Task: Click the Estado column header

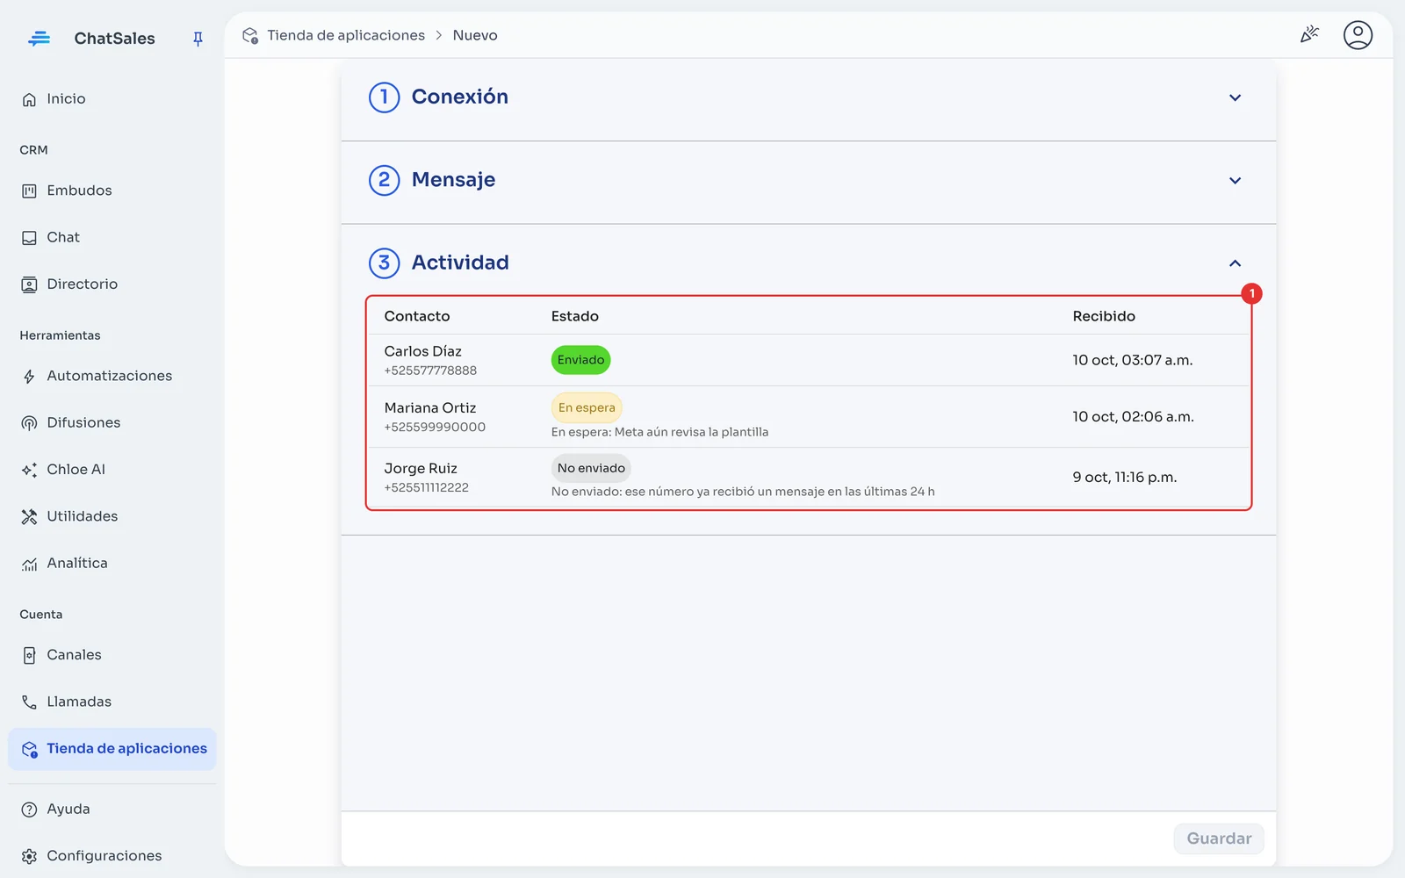Action: [x=575, y=316]
